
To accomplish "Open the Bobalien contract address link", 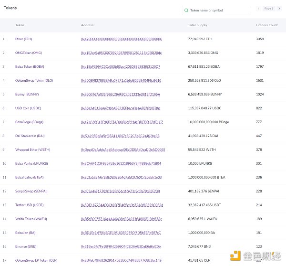I will click(121, 233).
